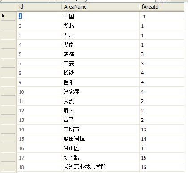Screen dimensions: 188x173
Task: Click the id cell with value 9
Action: click(39, 82)
